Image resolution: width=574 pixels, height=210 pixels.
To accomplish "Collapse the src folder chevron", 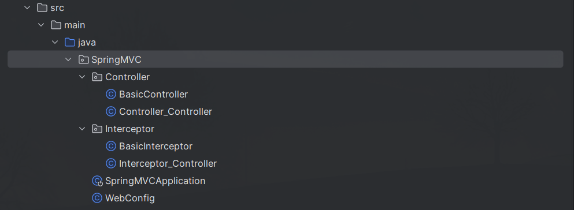I will pos(27,7).
